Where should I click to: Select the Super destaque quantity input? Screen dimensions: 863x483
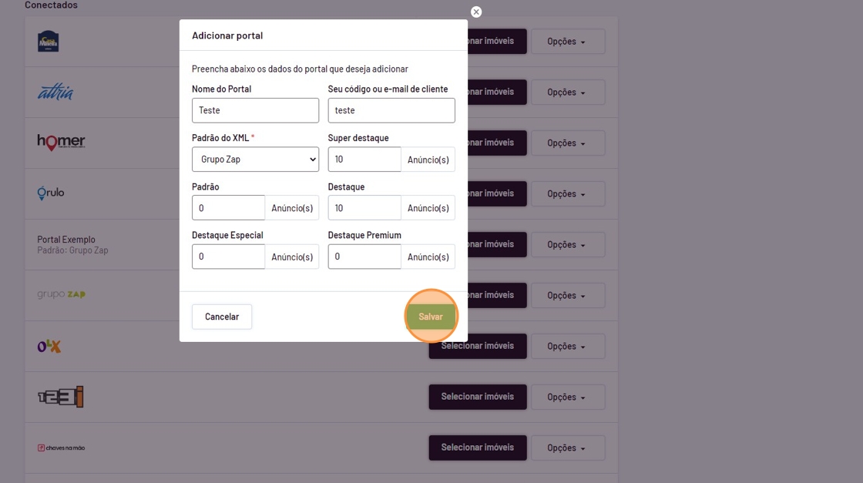[x=364, y=159]
